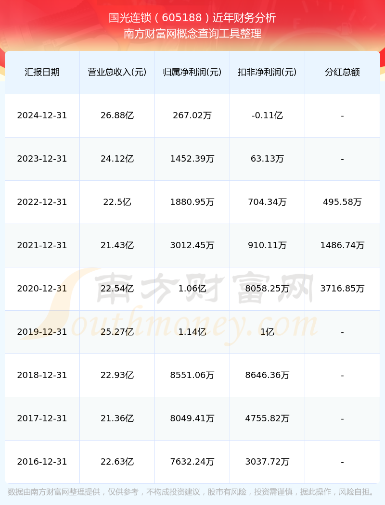Image resolution: width=385 pixels, height=505 pixels.
Task: Click the revenue value 21.43亿
Action: click(117, 245)
